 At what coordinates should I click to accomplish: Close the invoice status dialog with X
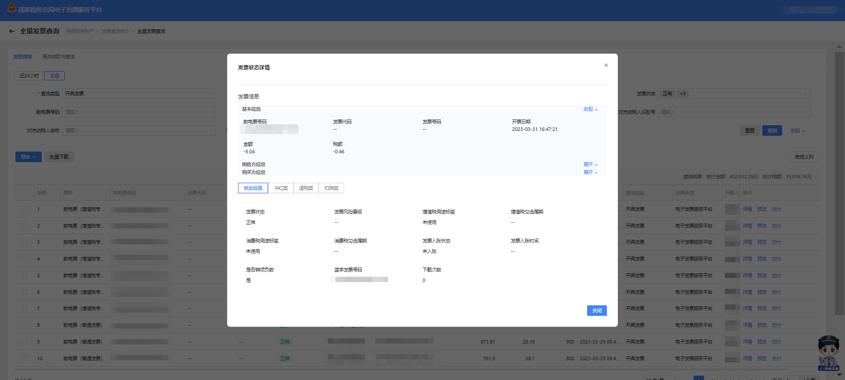coord(606,65)
